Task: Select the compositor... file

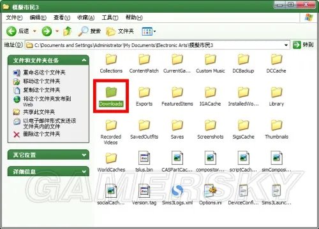Action: coord(211,162)
